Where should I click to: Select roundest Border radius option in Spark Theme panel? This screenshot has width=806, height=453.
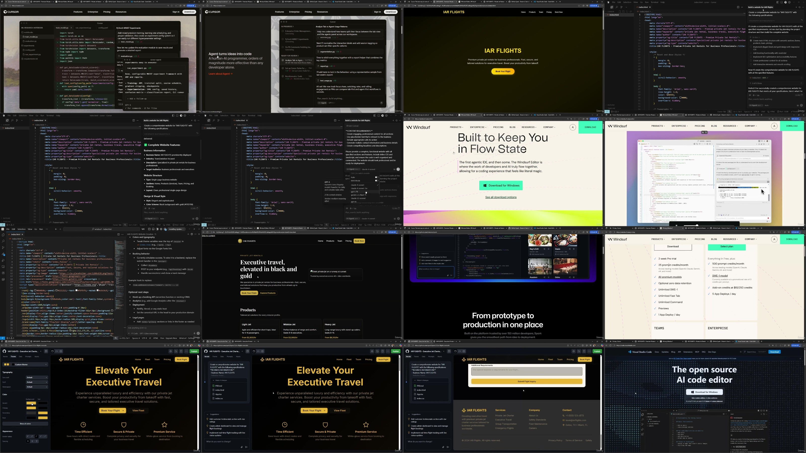45,437
